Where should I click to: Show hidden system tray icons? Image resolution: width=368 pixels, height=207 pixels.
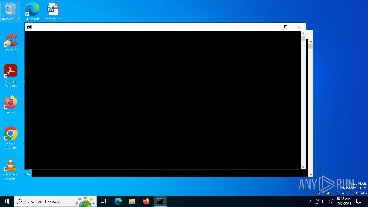tap(310, 201)
